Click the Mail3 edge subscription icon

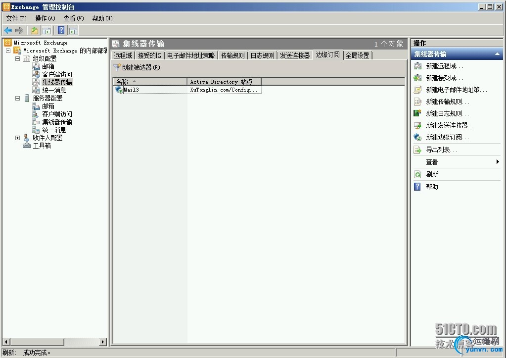(x=119, y=90)
